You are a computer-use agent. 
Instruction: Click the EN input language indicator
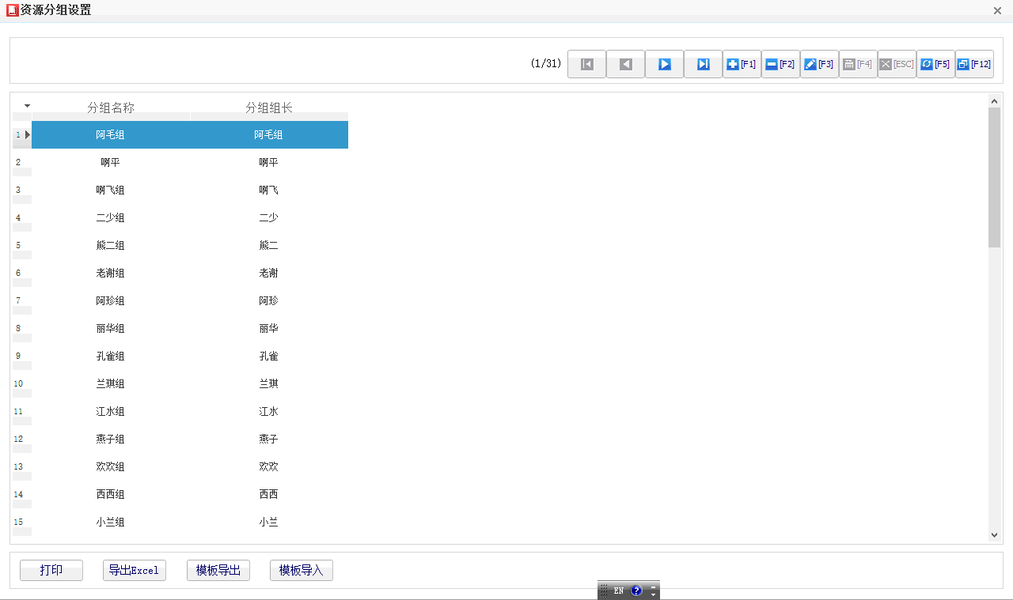pos(619,591)
